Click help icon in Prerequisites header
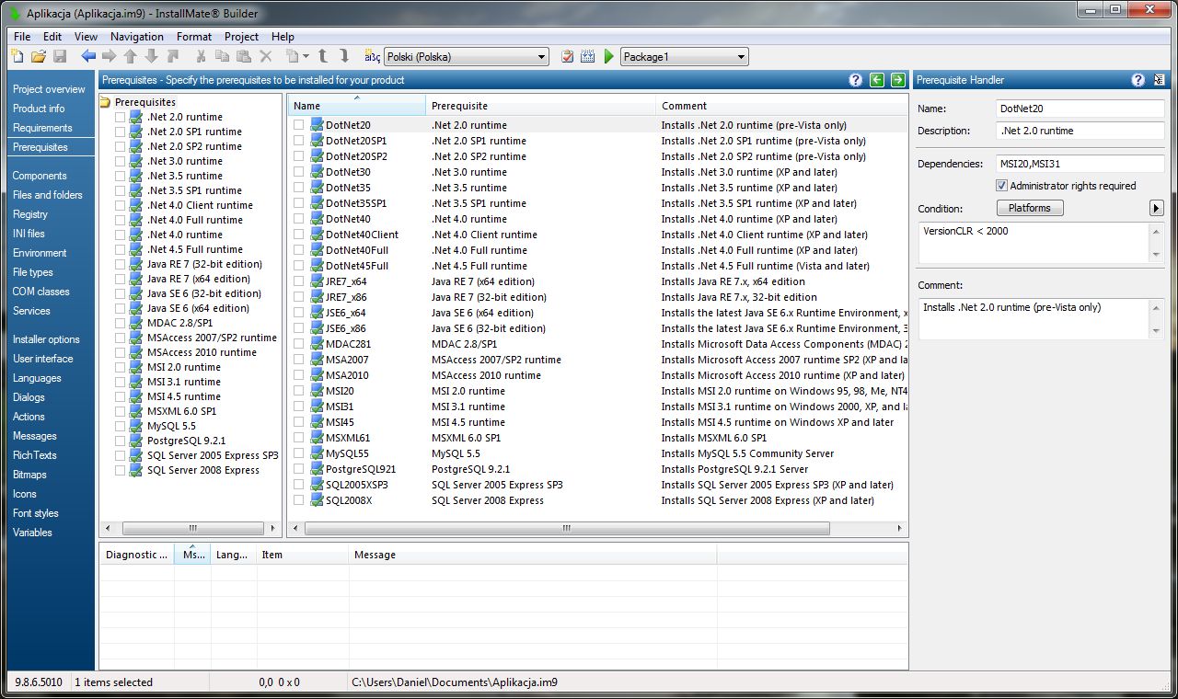This screenshot has width=1178, height=699. tap(856, 80)
